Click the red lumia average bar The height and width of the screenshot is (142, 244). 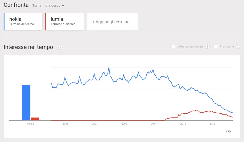35,119
